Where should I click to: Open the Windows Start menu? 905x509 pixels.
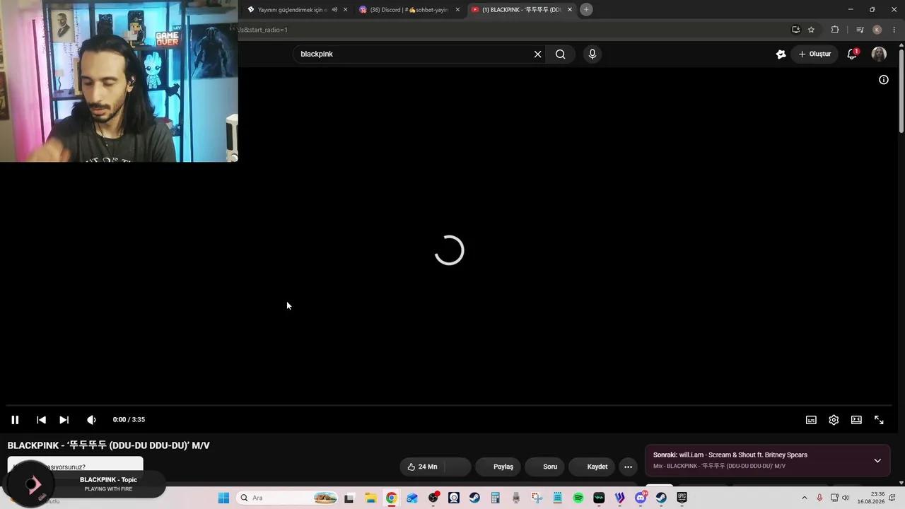tap(223, 498)
